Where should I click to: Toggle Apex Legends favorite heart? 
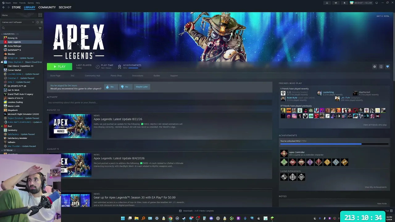[x=388, y=67]
